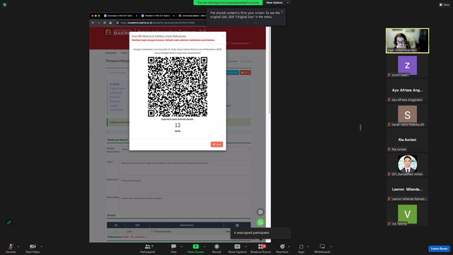This screenshot has width=453, height=255.
Task: Switch to the Exercises browser tab
Action: [x=120, y=16]
